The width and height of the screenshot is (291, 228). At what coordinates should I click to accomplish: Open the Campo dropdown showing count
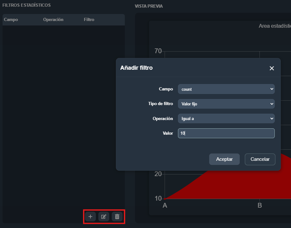click(x=226, y=89)
